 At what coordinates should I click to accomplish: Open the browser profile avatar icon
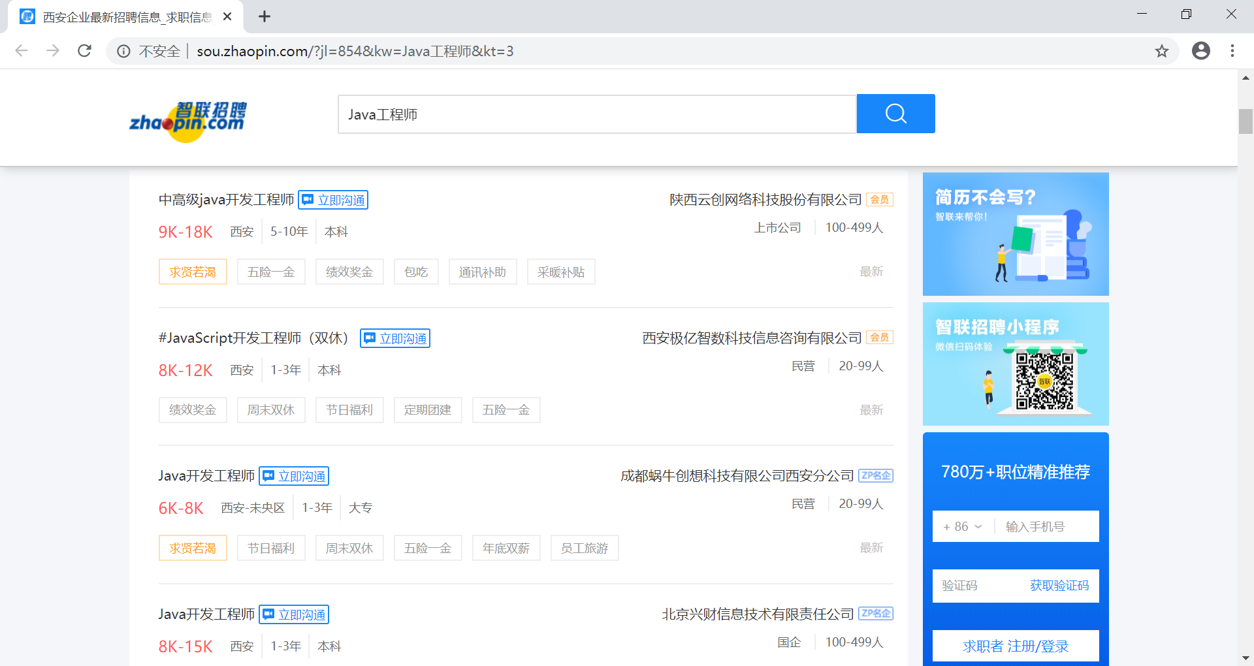(1200, 51)
